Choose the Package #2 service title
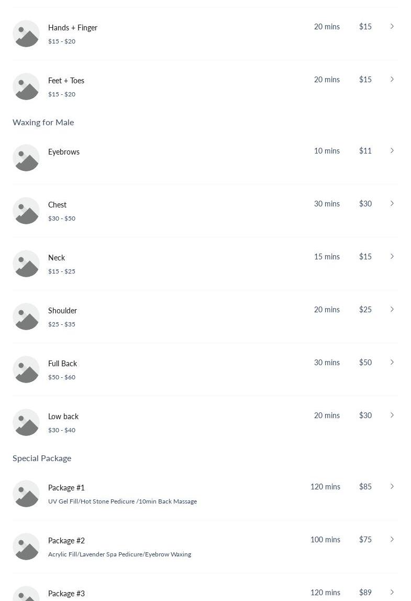Screen dimensions: 411x601 click(66, 540)
